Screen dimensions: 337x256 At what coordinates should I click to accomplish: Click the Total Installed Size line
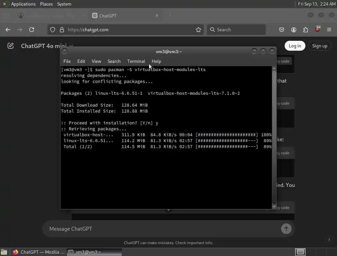tap(104, 111)
